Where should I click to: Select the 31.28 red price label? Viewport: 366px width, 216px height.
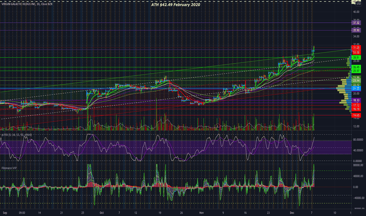pos(356,48)
